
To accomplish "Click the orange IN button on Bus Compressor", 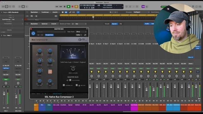I will (x=50, y=72).
